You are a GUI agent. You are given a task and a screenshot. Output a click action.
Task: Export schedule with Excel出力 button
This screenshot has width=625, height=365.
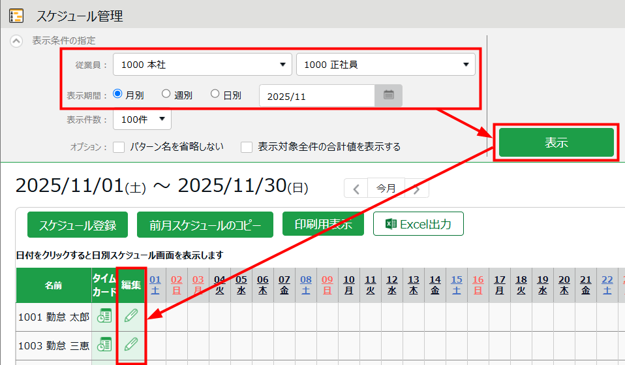click(418, 224)
